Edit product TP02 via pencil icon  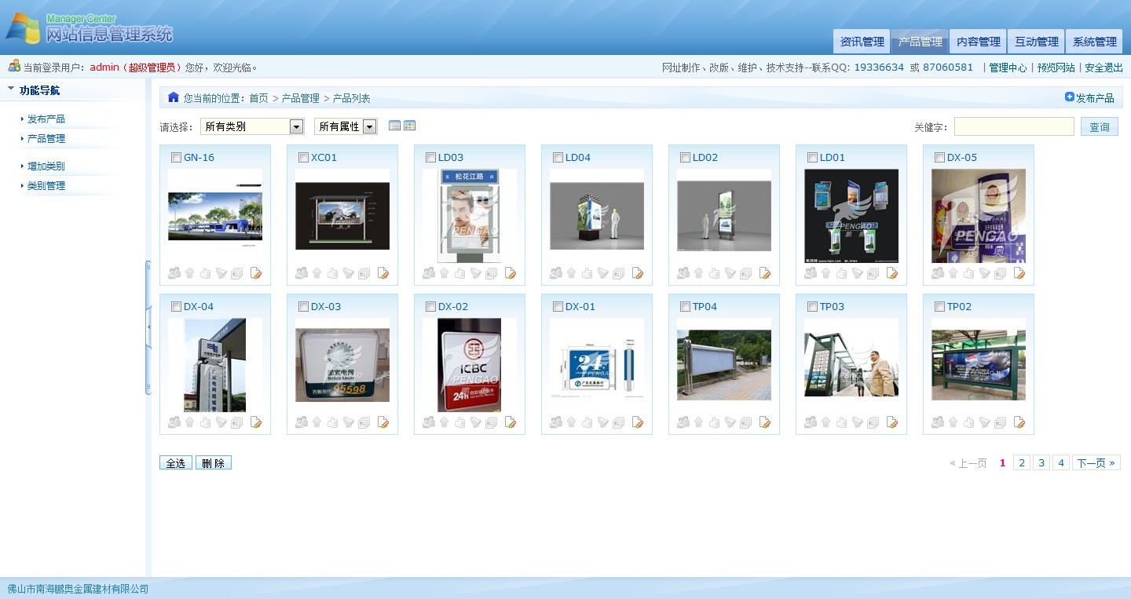[1019, 422]
